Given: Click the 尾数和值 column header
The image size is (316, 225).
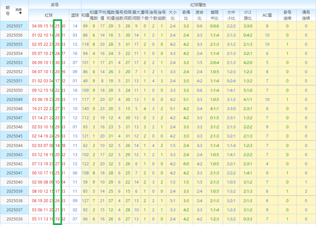Looking at the screenshot, I should [x=111, y=15].
